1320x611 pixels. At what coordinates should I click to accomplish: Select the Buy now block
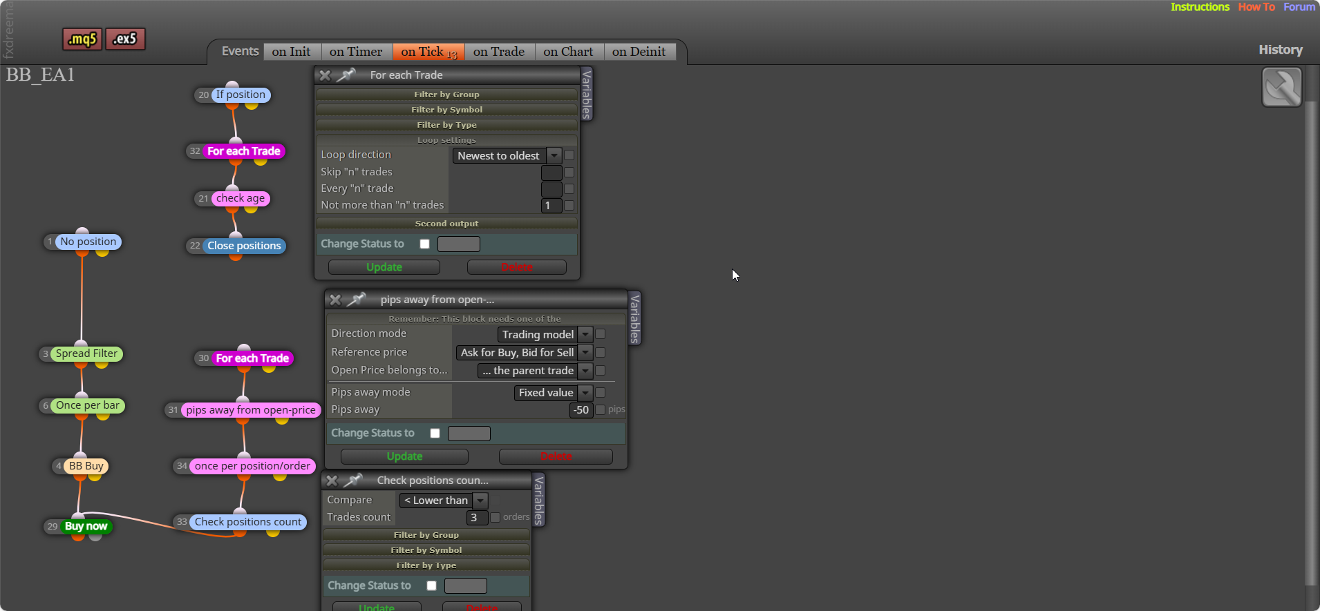click(x=86, y=526)
